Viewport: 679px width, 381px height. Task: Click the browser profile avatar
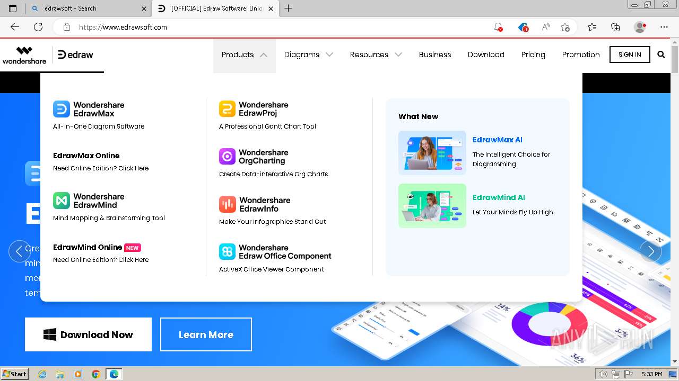pyautogui.click(x=640, y=27)
